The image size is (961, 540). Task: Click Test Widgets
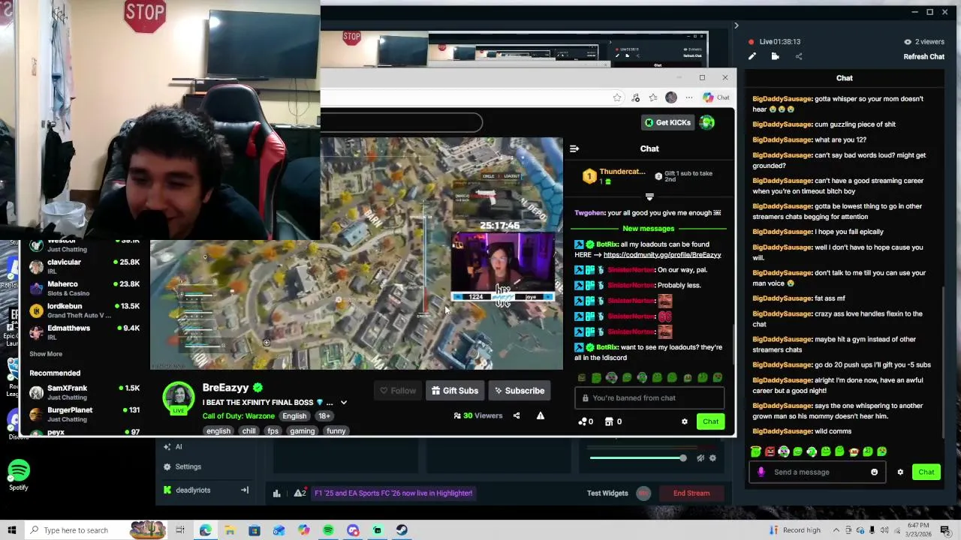[607, 493]
